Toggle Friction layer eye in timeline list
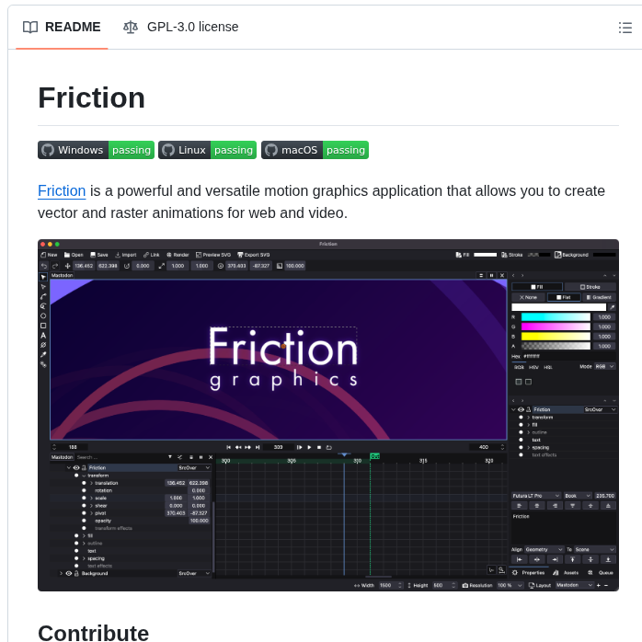642x642 pixels. pos(76,467)
